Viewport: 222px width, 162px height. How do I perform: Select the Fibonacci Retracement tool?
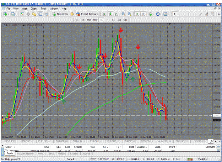coord(213,14)
